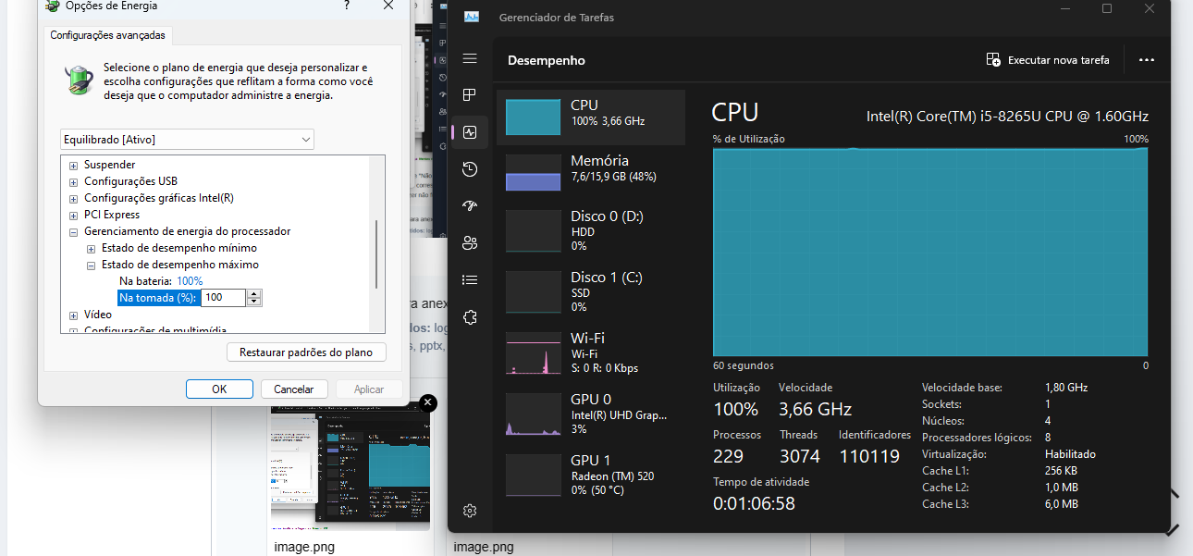This screenshot has width=1193, height=556.
Task: Open the Services puzzle icon in sidebar
Action: click(x=470, y=317)
